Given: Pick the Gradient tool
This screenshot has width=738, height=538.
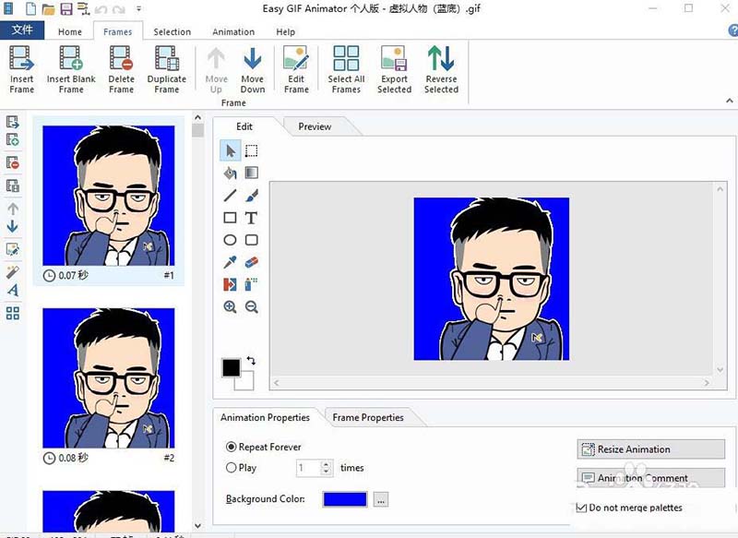Looking at the screenshot, I should (251, 173).
